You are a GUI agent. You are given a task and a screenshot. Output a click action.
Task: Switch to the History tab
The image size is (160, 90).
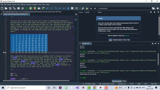124,81
